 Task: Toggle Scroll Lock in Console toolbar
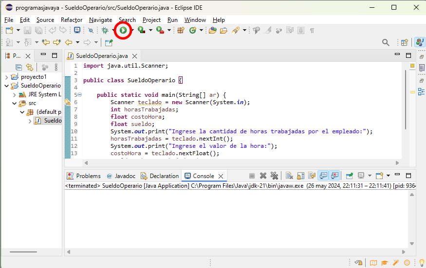(300, 176)
